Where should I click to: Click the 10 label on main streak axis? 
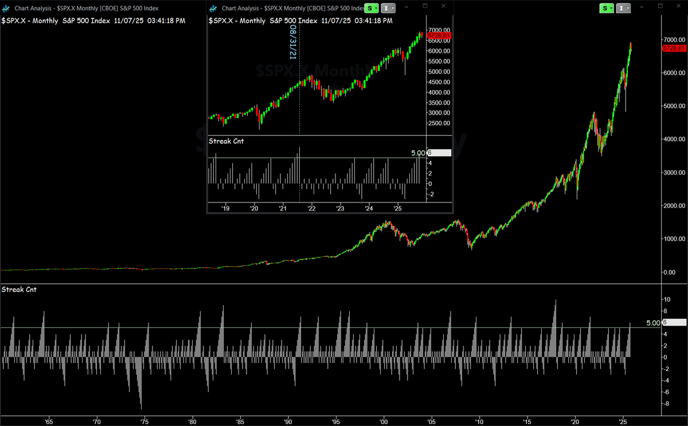pyautogui.click(x=667, y=299)
